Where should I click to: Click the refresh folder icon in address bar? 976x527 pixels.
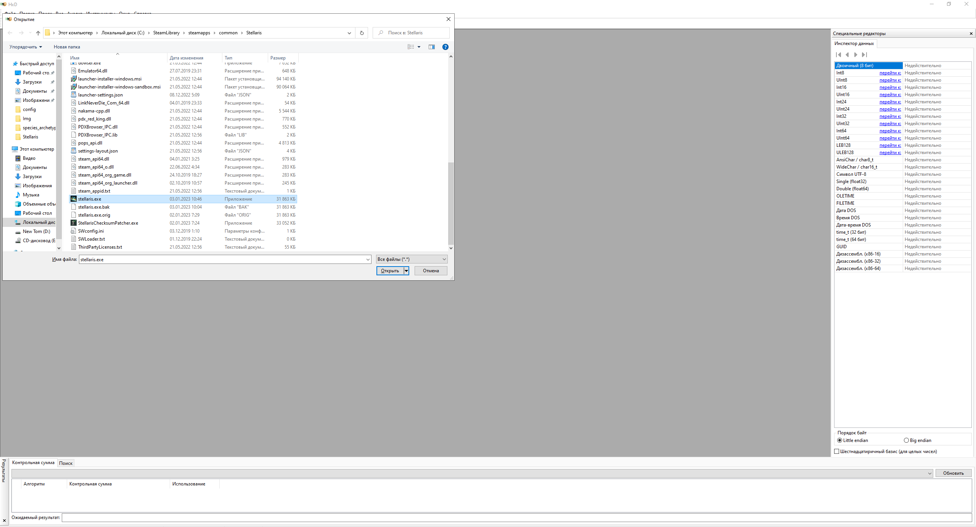[362, 33]
